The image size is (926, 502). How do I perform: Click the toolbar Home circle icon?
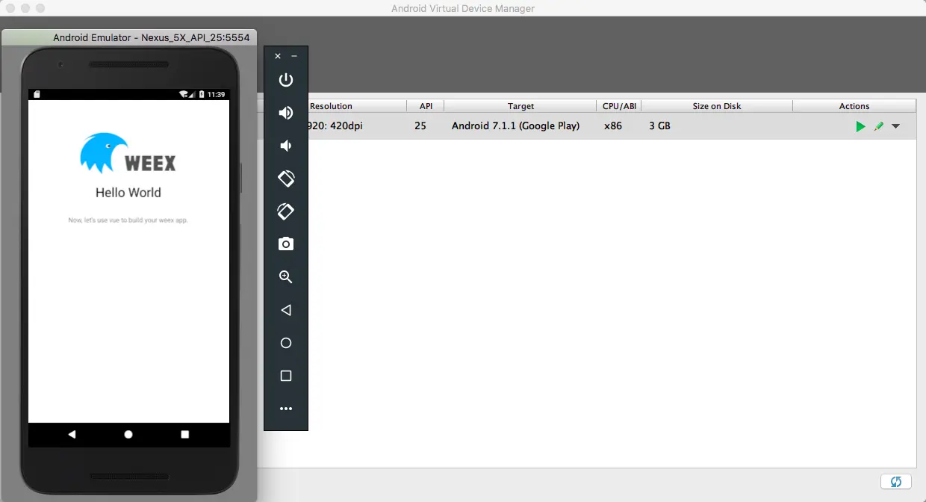286,343
